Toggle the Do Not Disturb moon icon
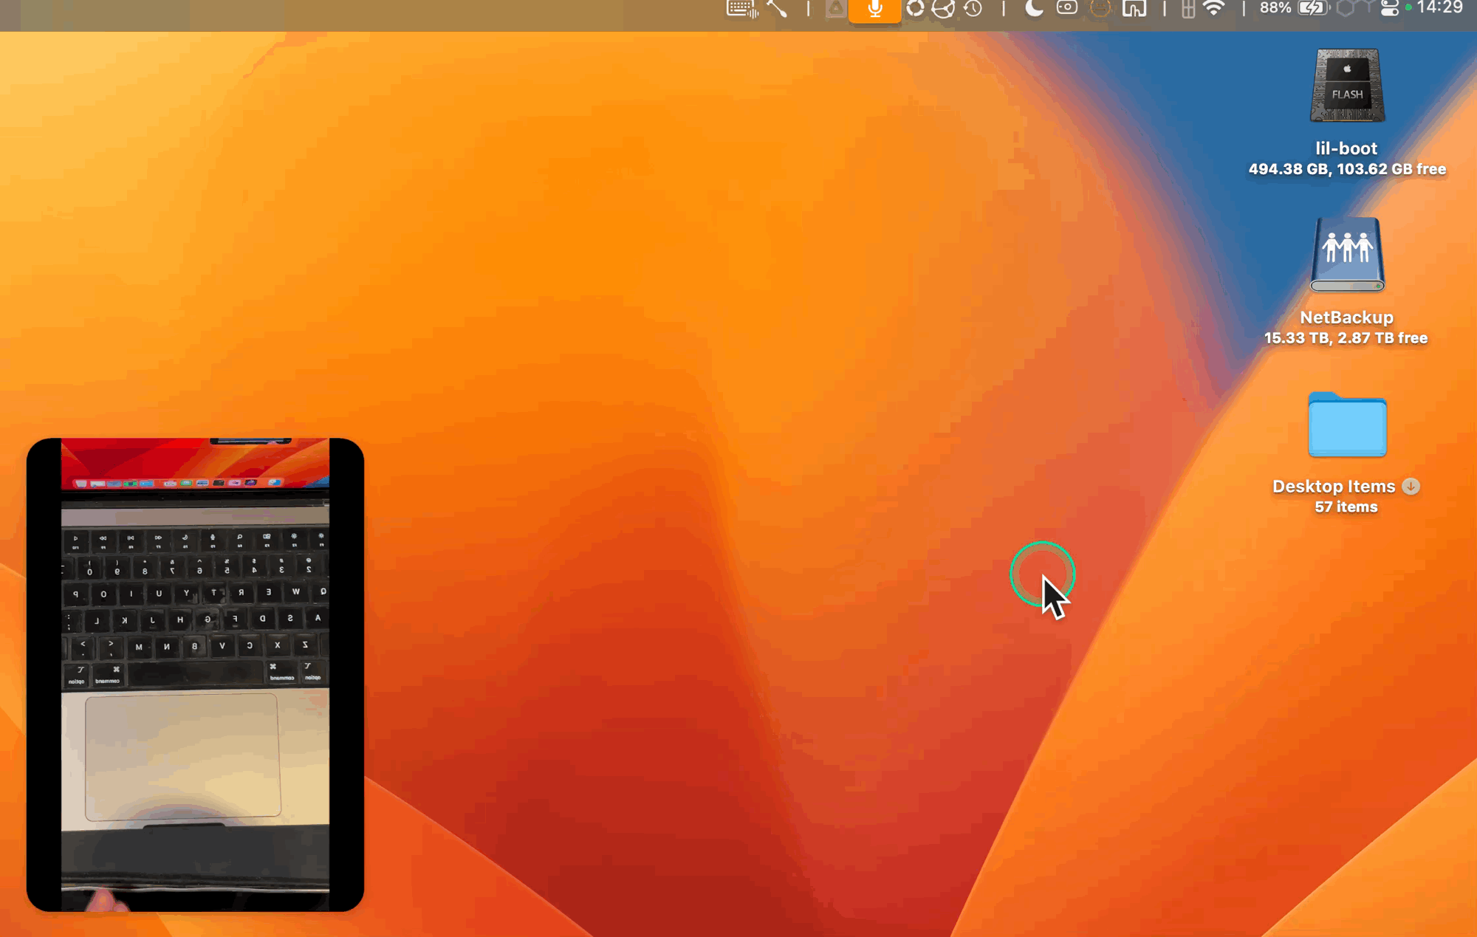Screen dimensions: 1477x937 (x=1034, y=8)
